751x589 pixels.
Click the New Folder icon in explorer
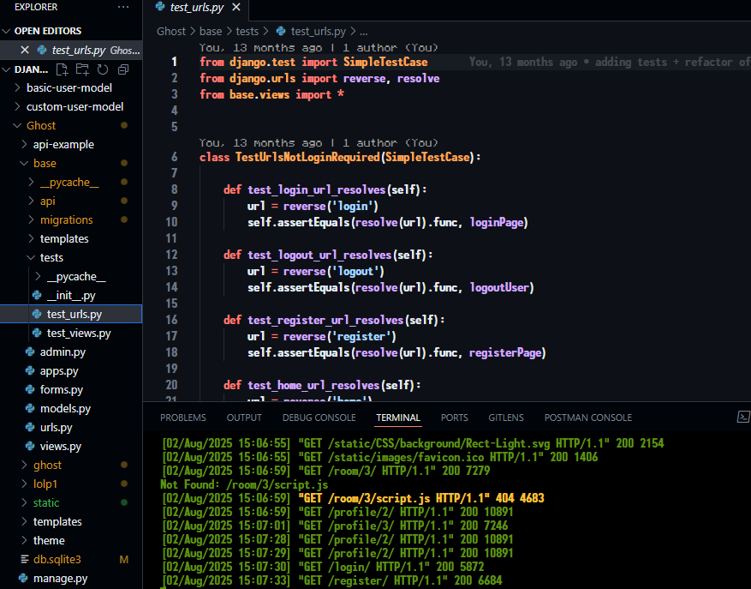point(82,69)
